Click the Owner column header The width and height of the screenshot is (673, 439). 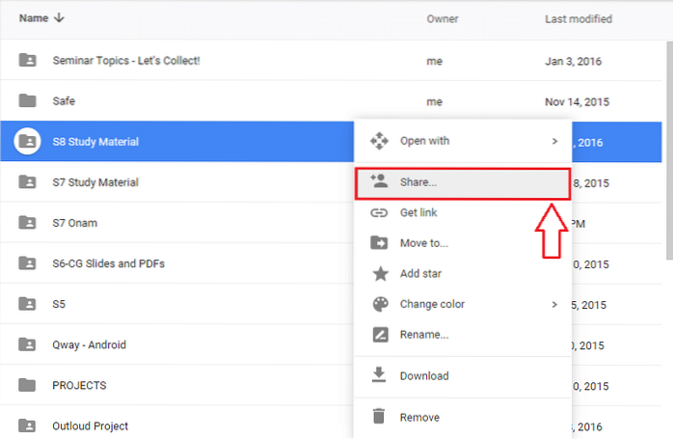(442, 18)
